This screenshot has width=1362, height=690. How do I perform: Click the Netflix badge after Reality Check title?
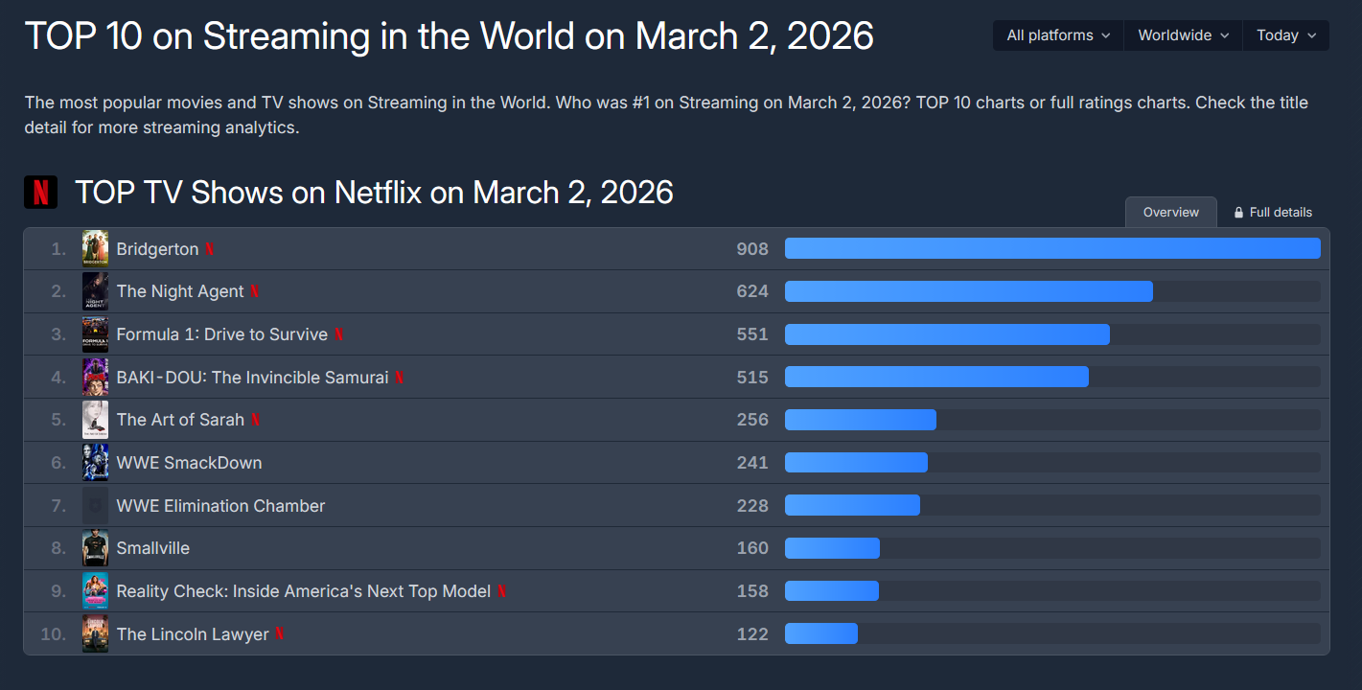[502, 591]
